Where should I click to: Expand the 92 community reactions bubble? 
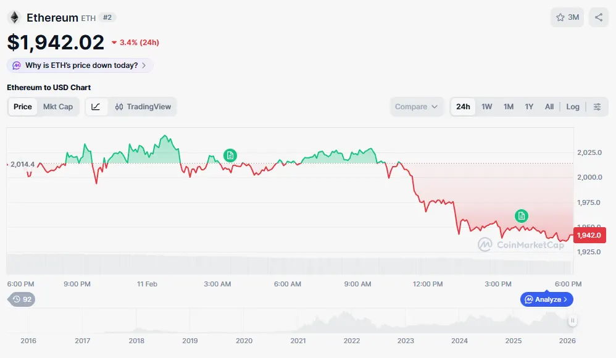pos(21,299)
